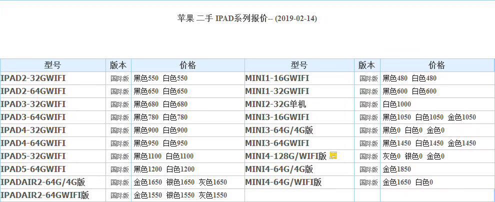Click 金色1450 in MINI3-64GWIFI row
The image size is (495, 202).
click(x=461, y=143)
